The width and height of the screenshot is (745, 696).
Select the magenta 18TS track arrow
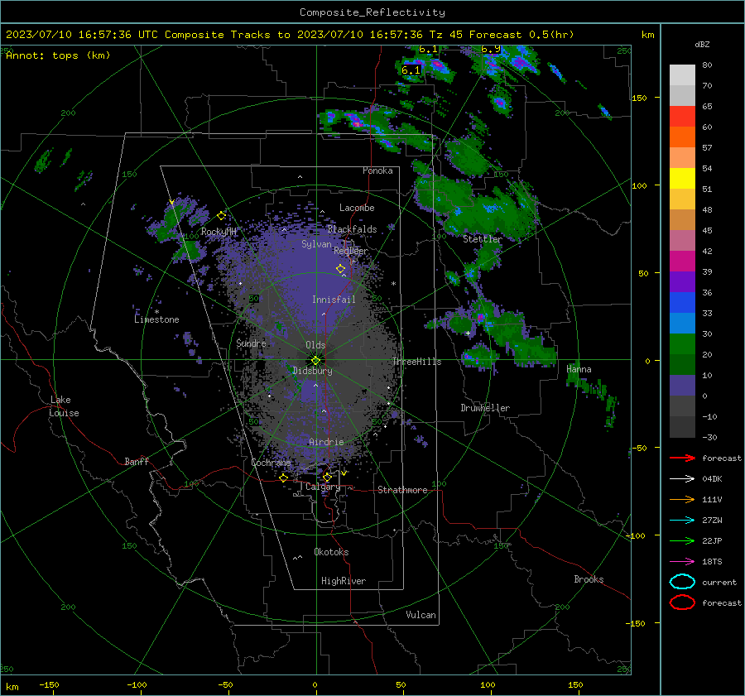(682, 562)
